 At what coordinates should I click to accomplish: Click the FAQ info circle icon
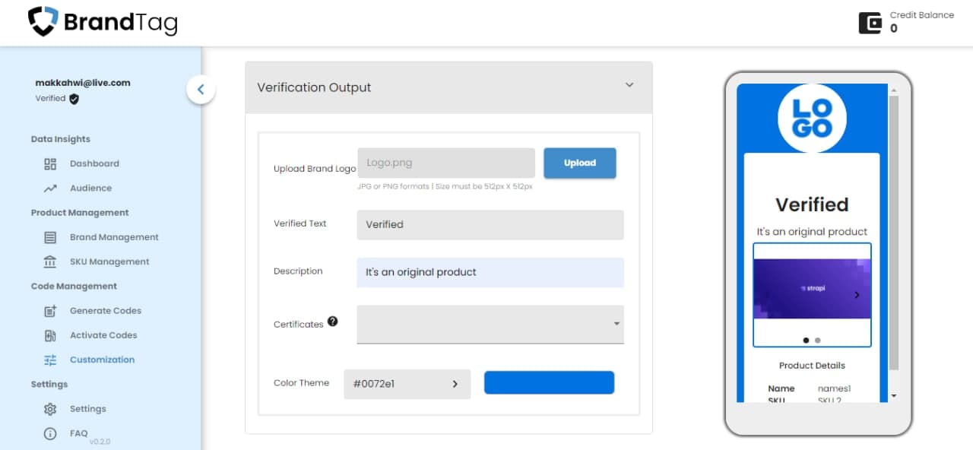50,433
